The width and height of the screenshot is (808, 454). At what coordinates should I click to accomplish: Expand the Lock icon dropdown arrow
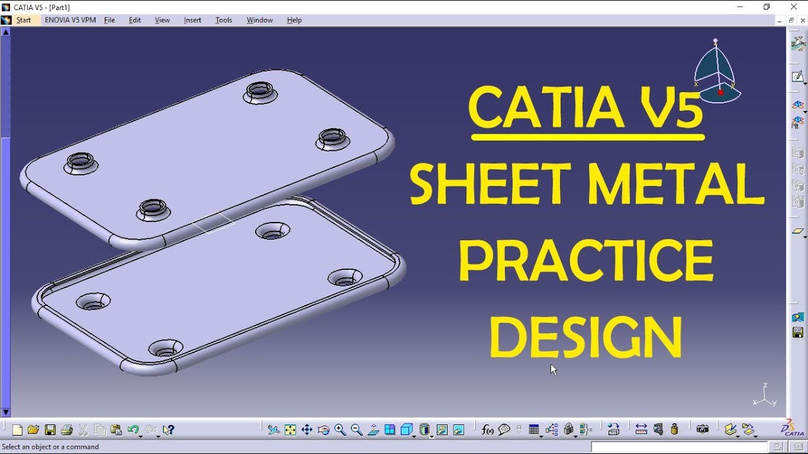click(x=576, y=436)
